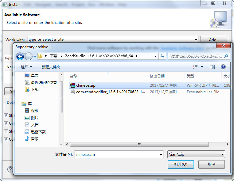Expand arrow after ZendStudio breadcrumb
The image size is (234, 181).
pyautogui.click(x=137, y=56)
